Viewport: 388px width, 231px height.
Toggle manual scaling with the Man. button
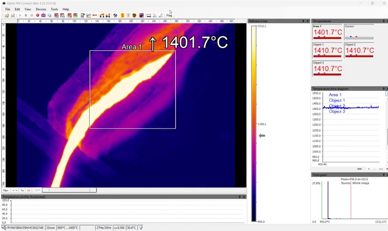[6, 190]
